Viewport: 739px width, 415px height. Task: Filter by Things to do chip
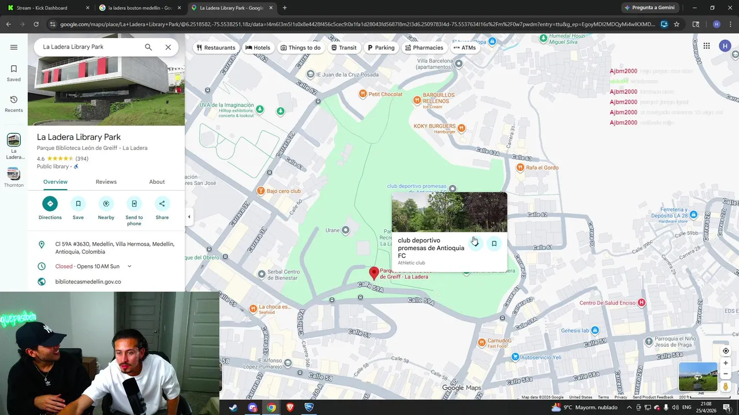coord(300,48)
